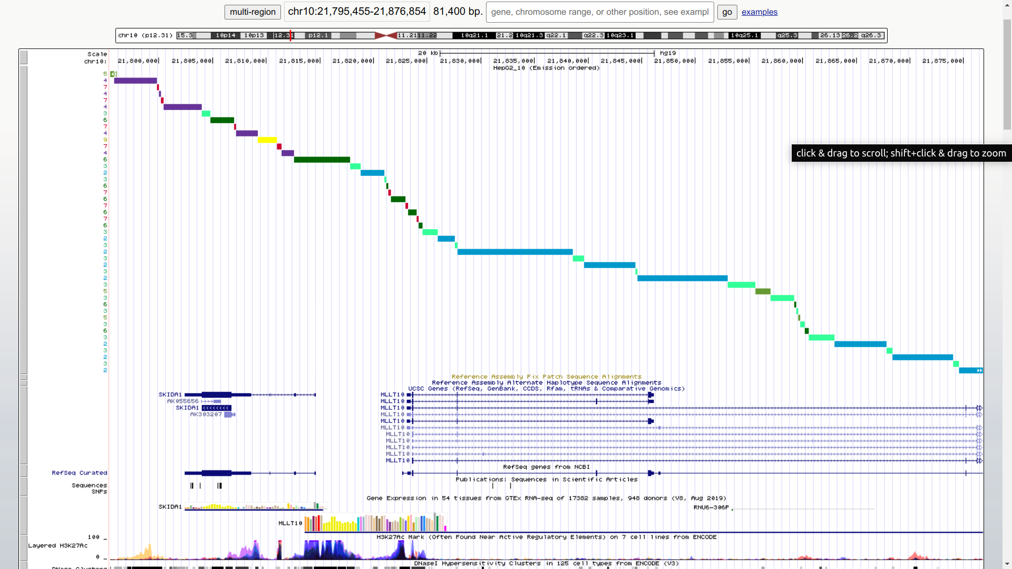
Task: Click the HepG2_10 (Emission ordered) track title
Action: pos(546,68)
